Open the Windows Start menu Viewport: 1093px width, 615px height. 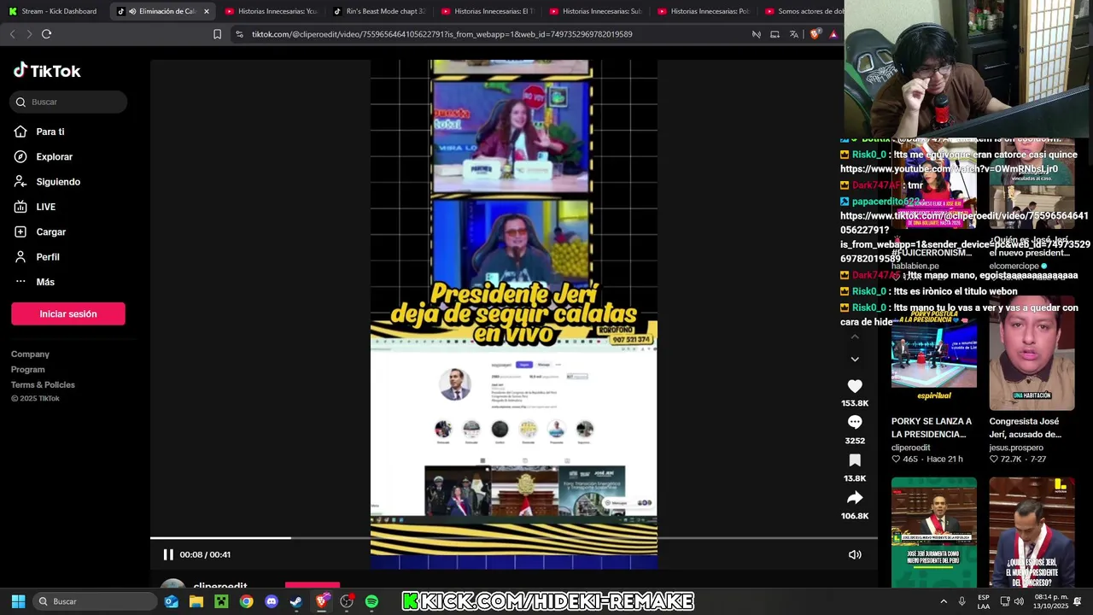[18, 601]
